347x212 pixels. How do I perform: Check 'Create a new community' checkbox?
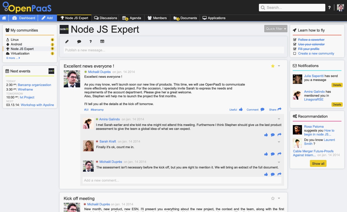295,53
